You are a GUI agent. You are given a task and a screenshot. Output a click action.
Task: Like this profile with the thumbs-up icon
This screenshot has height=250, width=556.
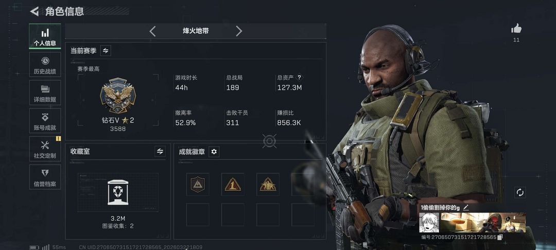click(516, 29)
